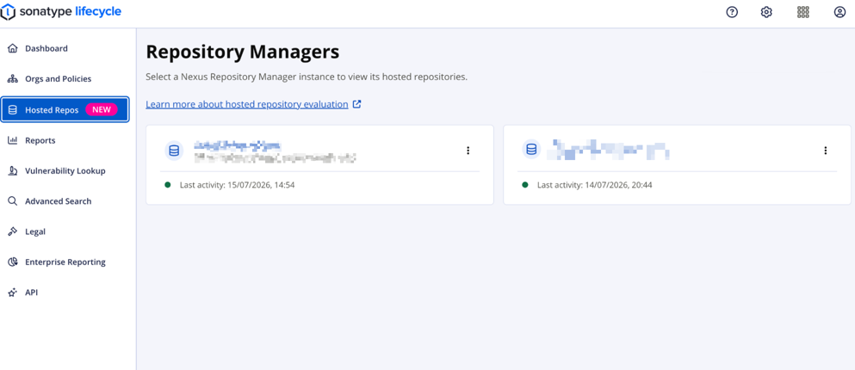Click the Reports bar chart icon
Screen dimensions: 855x370
pyautogui.click(x=13, y=140)
